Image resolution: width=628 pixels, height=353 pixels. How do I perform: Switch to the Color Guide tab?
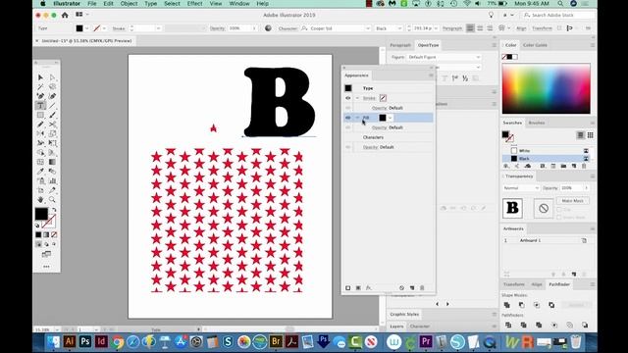point(535,45)
